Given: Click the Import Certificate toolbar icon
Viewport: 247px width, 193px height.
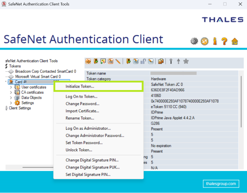Looking at the screenshot, I should point(103,61).
